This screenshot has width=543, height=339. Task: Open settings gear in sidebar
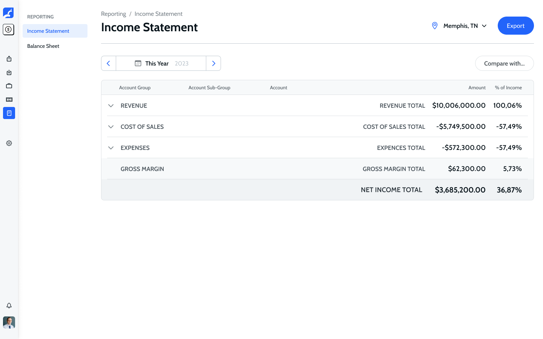click(9, 143)
